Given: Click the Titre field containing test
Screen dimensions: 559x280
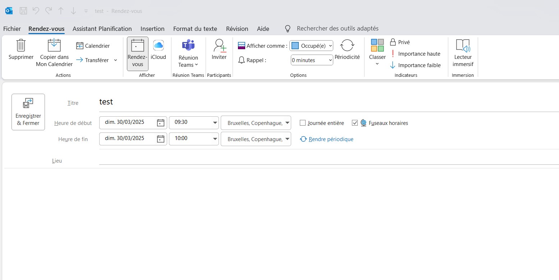Looking at the screenshot, I should (x=329, y=102).
